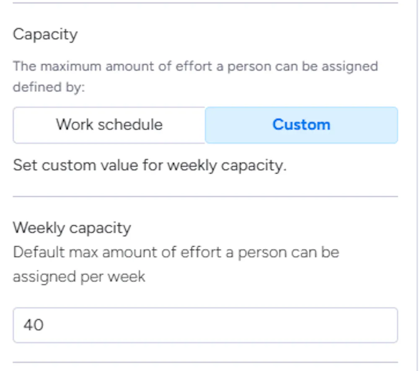The height and width of the screenshot is (371, 419).
Task: Focus the Weekly capacity input field
Action: pos(205,325)
